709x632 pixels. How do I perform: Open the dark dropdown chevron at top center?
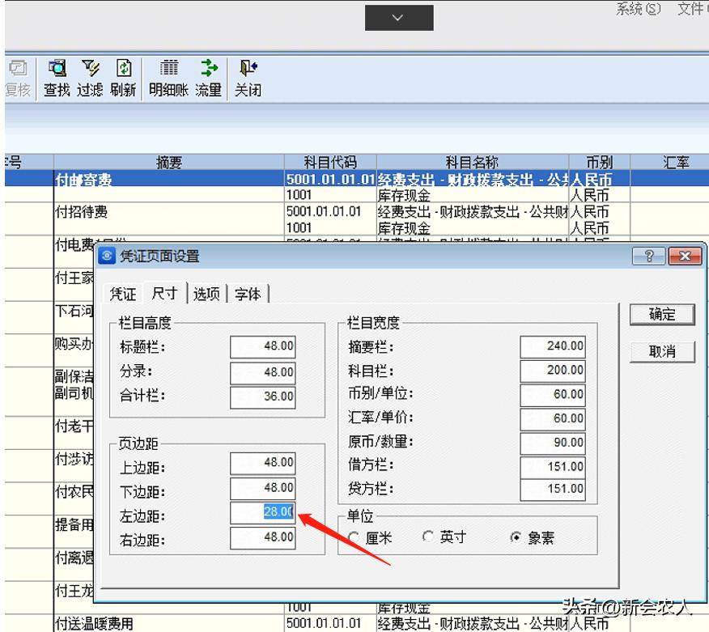tap(398, 17)
